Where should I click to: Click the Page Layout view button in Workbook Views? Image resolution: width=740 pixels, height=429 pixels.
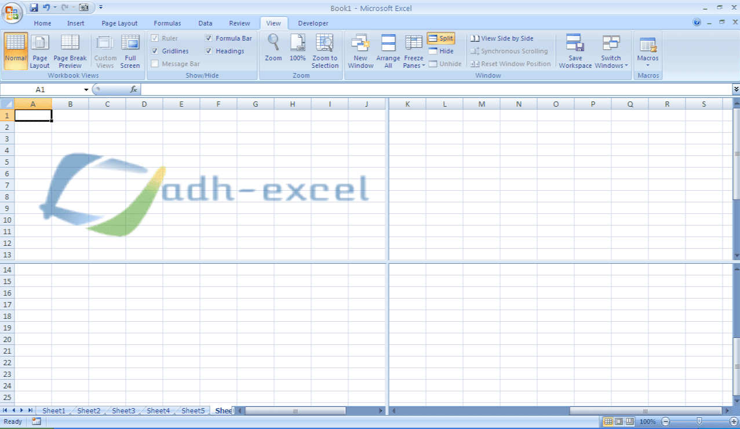click(x=40, y=51)
